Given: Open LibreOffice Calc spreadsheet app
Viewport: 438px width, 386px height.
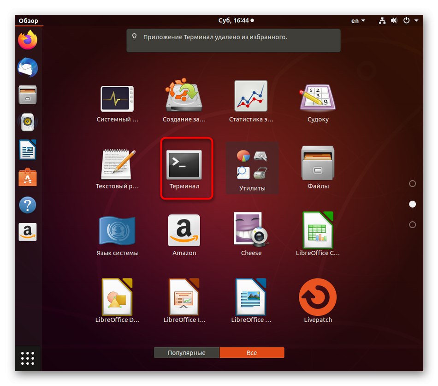Looking at the screenshot, I should tap(318, 235).
